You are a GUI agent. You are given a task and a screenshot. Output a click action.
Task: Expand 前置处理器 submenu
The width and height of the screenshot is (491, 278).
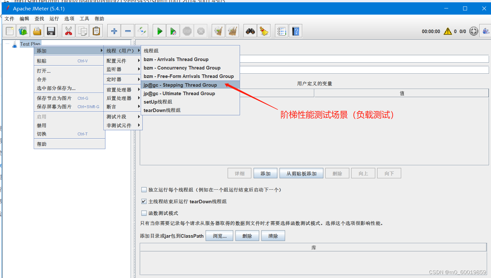pyautogui.click(x=123, y=90)
